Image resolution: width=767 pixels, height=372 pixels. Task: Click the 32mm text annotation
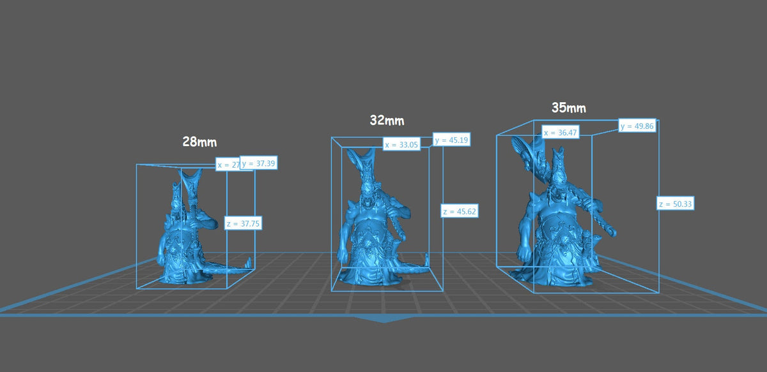(387, 121)
